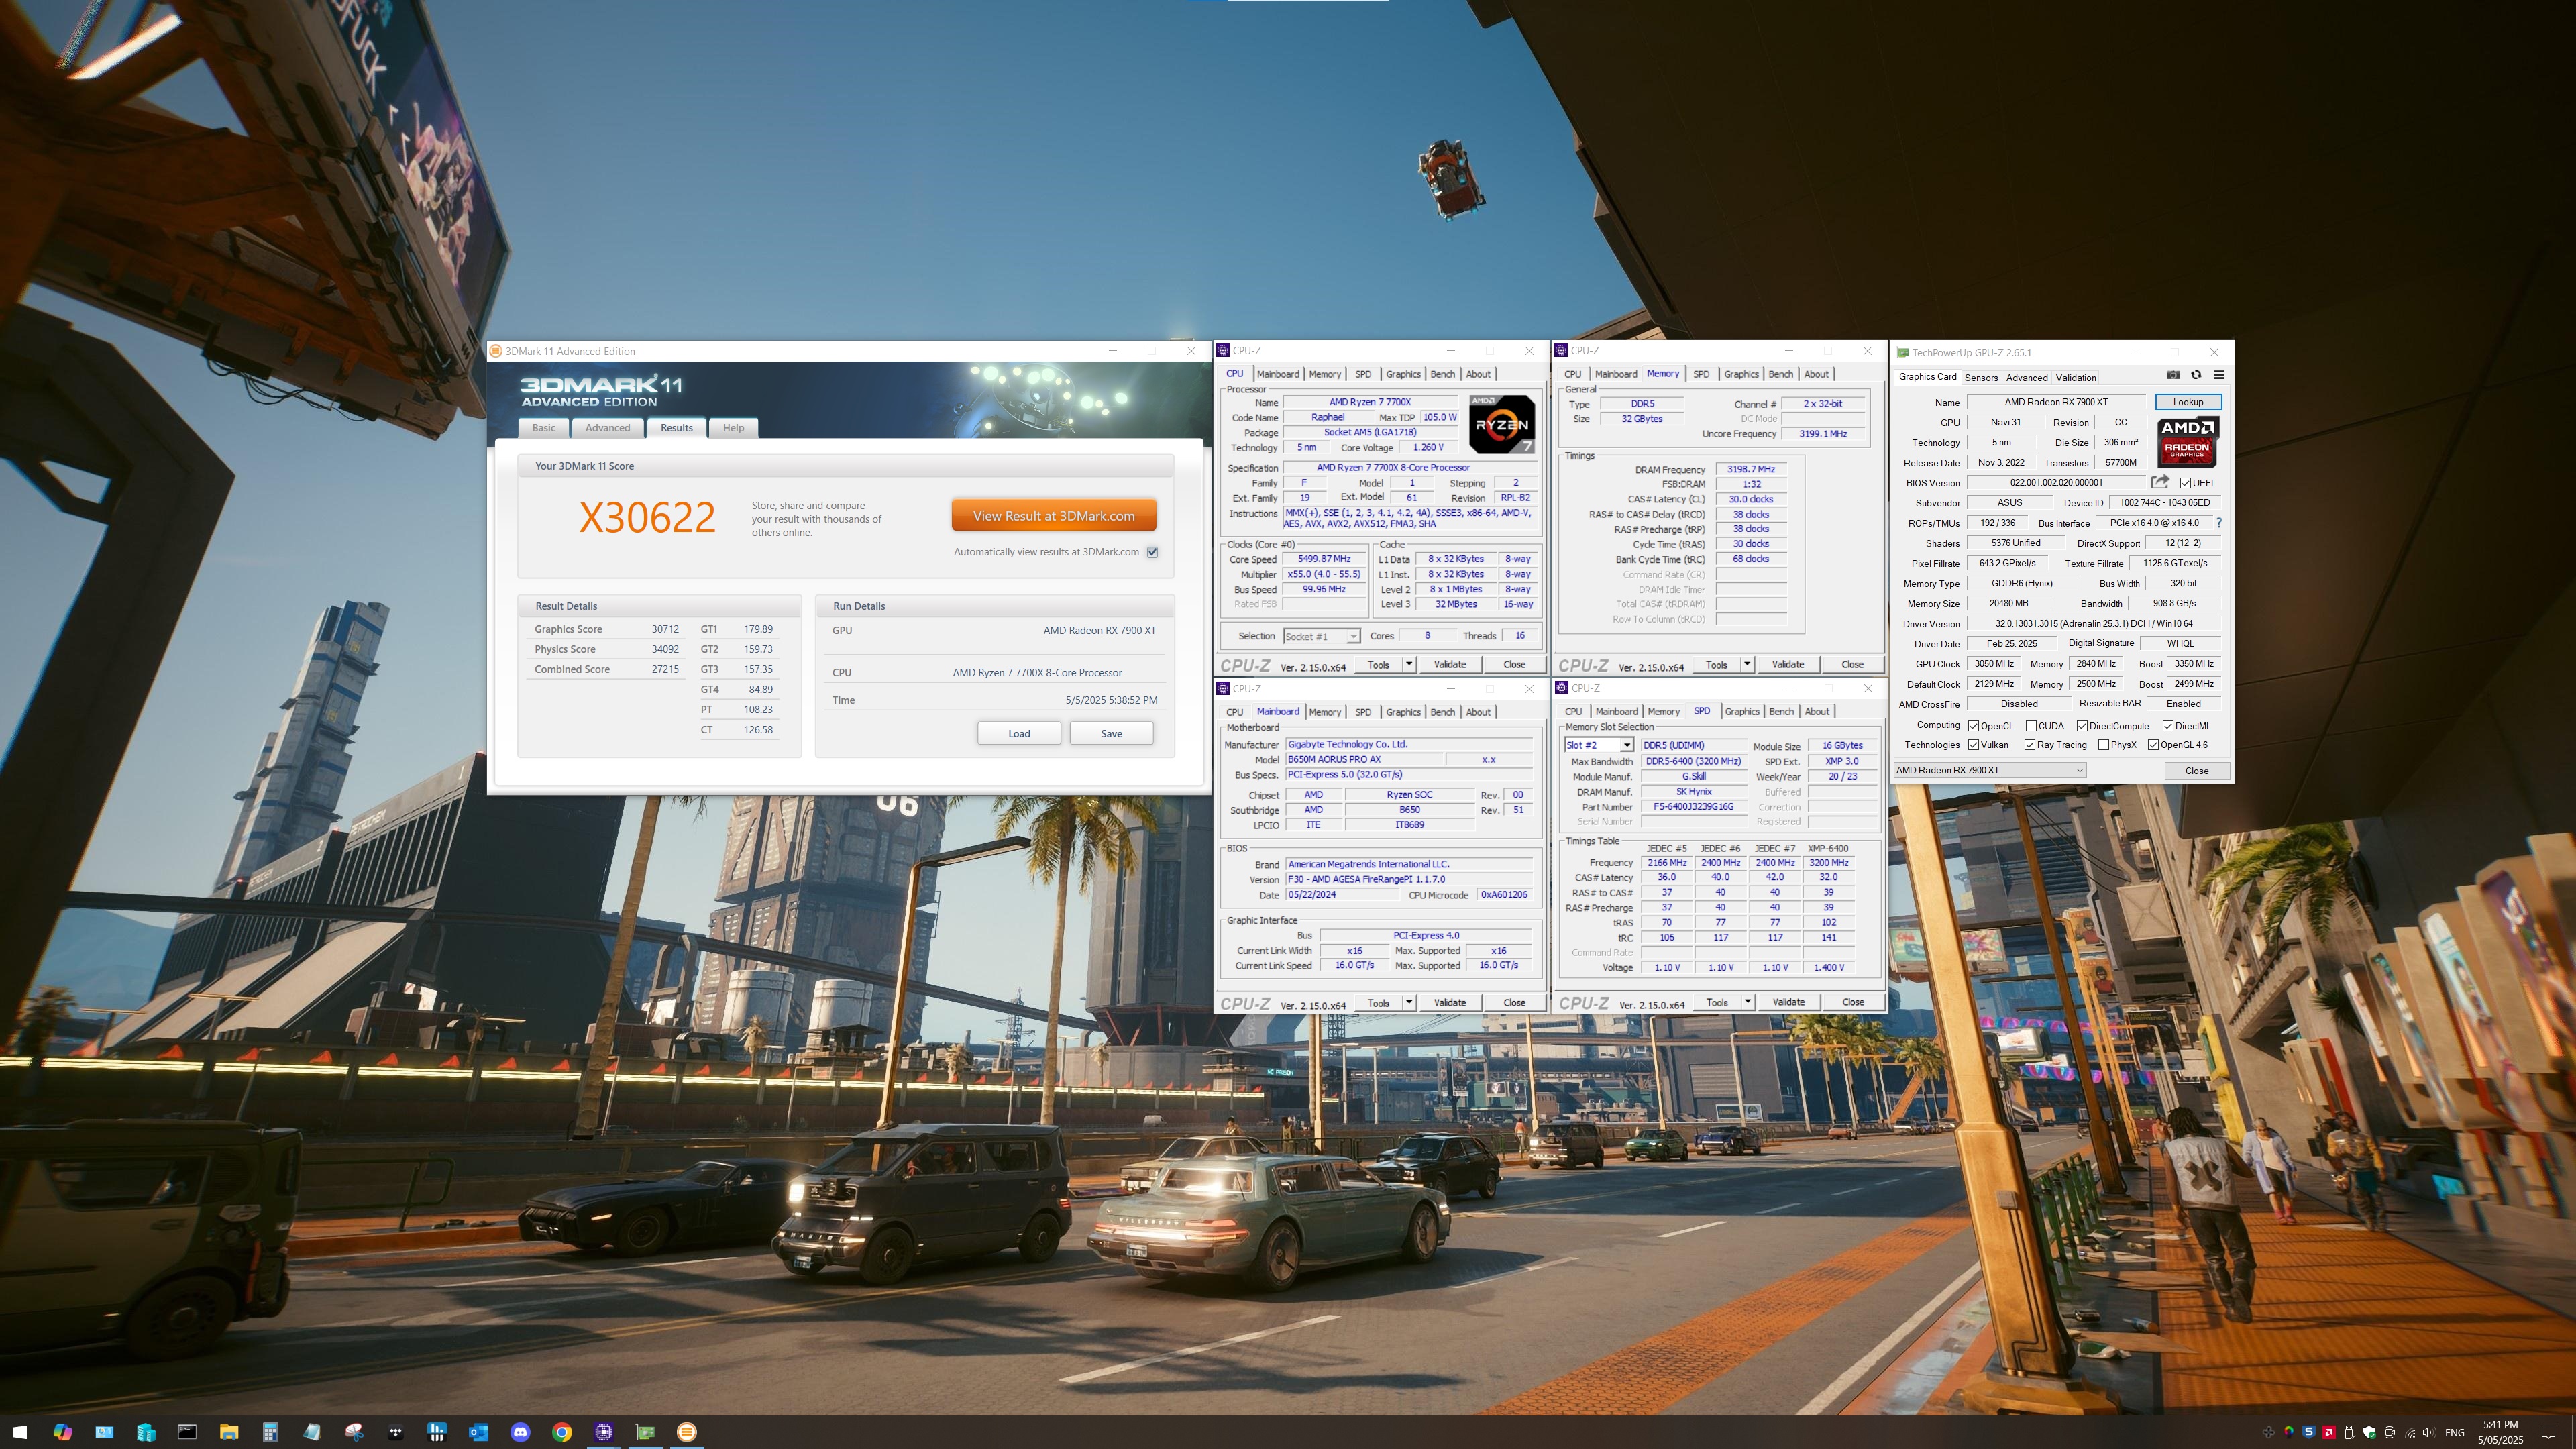Click the X30622 3DMark score
This screenshot has width=2576, height=1449.
[x=647, y=517]
